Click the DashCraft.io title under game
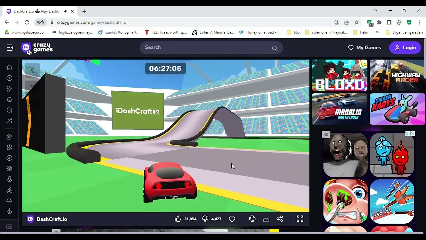The image size is (426, 240). [x=52, y=219]
